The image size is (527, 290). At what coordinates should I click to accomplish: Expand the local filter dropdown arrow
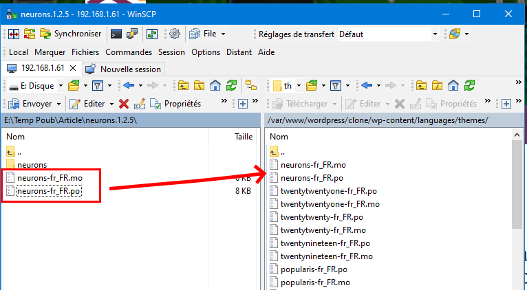109,86
